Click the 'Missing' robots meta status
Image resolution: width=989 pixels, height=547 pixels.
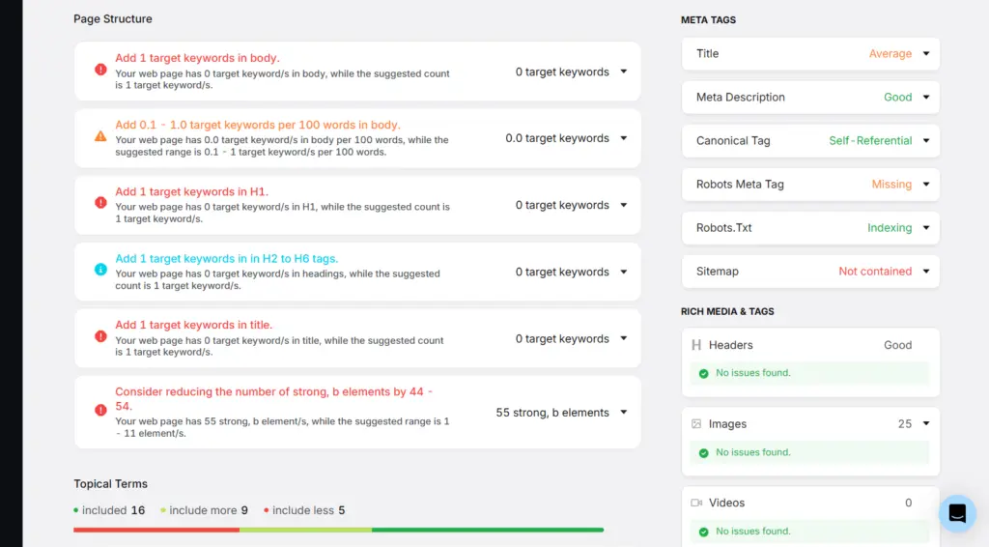tap(891, 185)
